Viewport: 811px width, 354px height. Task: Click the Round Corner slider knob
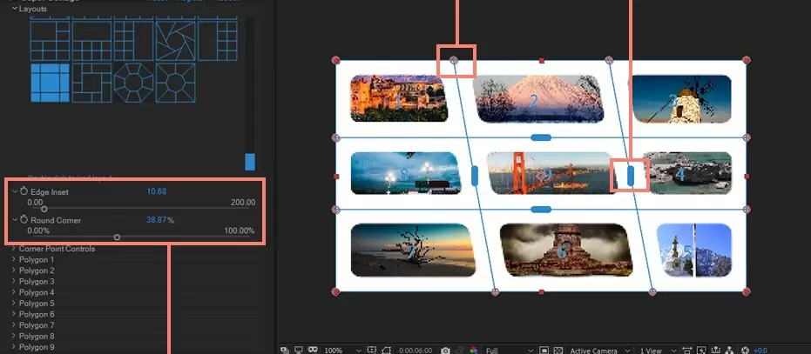[x=117, y=237]
